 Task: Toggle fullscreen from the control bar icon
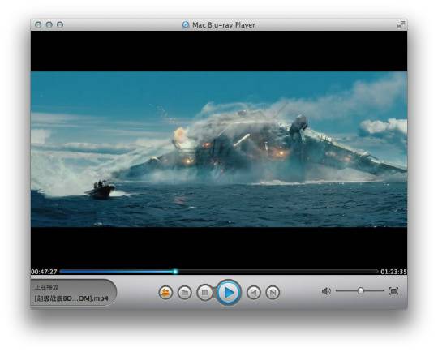click(x=394, y=291)
